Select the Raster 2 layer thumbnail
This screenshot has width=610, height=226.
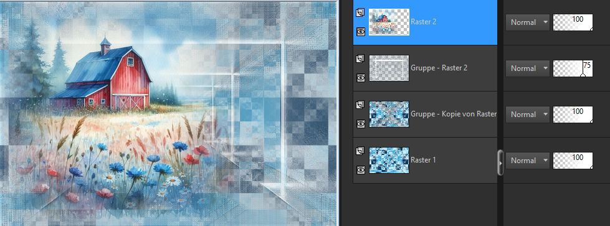pyautogui.click(x=389, y=22)
